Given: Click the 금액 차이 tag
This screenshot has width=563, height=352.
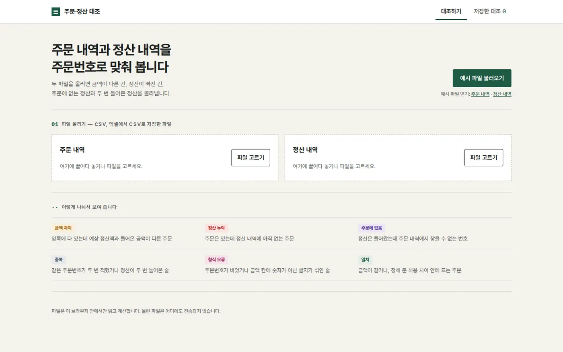Looking at the screenshot, I should (x=63, y=228).
